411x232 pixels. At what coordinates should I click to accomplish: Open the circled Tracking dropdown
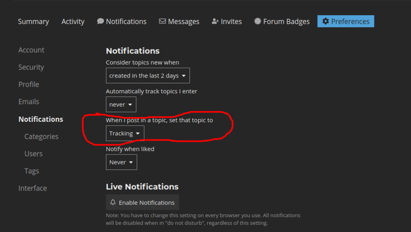[x=125, y=133]
